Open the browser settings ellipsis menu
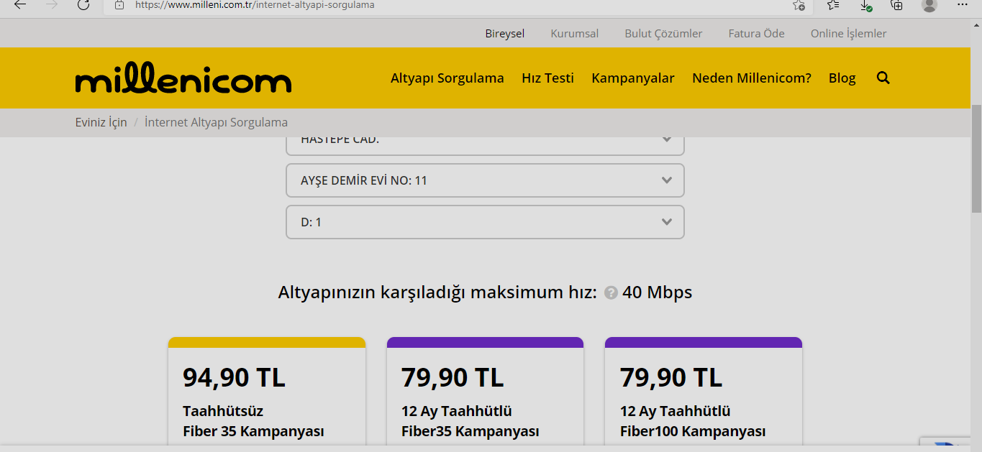The width and height of the screenshot is (982, 452). click(x=962, y=4)
